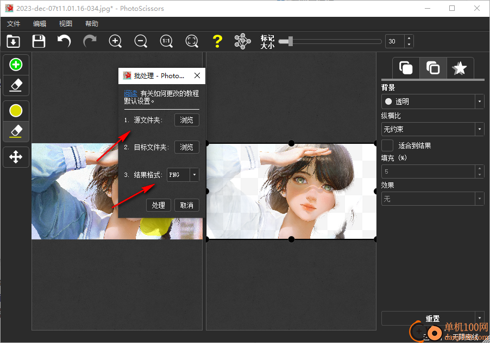Viewport: 490px width, 343px height.
Task: Click the top center crop handle
Action: [291, 143]
